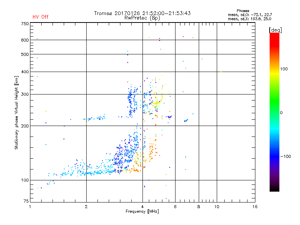Click the x-axis '10' tick label
Screen dimensions: 300x225
pyautogui.click(x=217, y=207)
